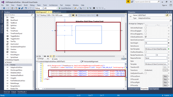Start debugging with Local Machine button
Viewport: 173px width, 97px height.
pos(65,8)
